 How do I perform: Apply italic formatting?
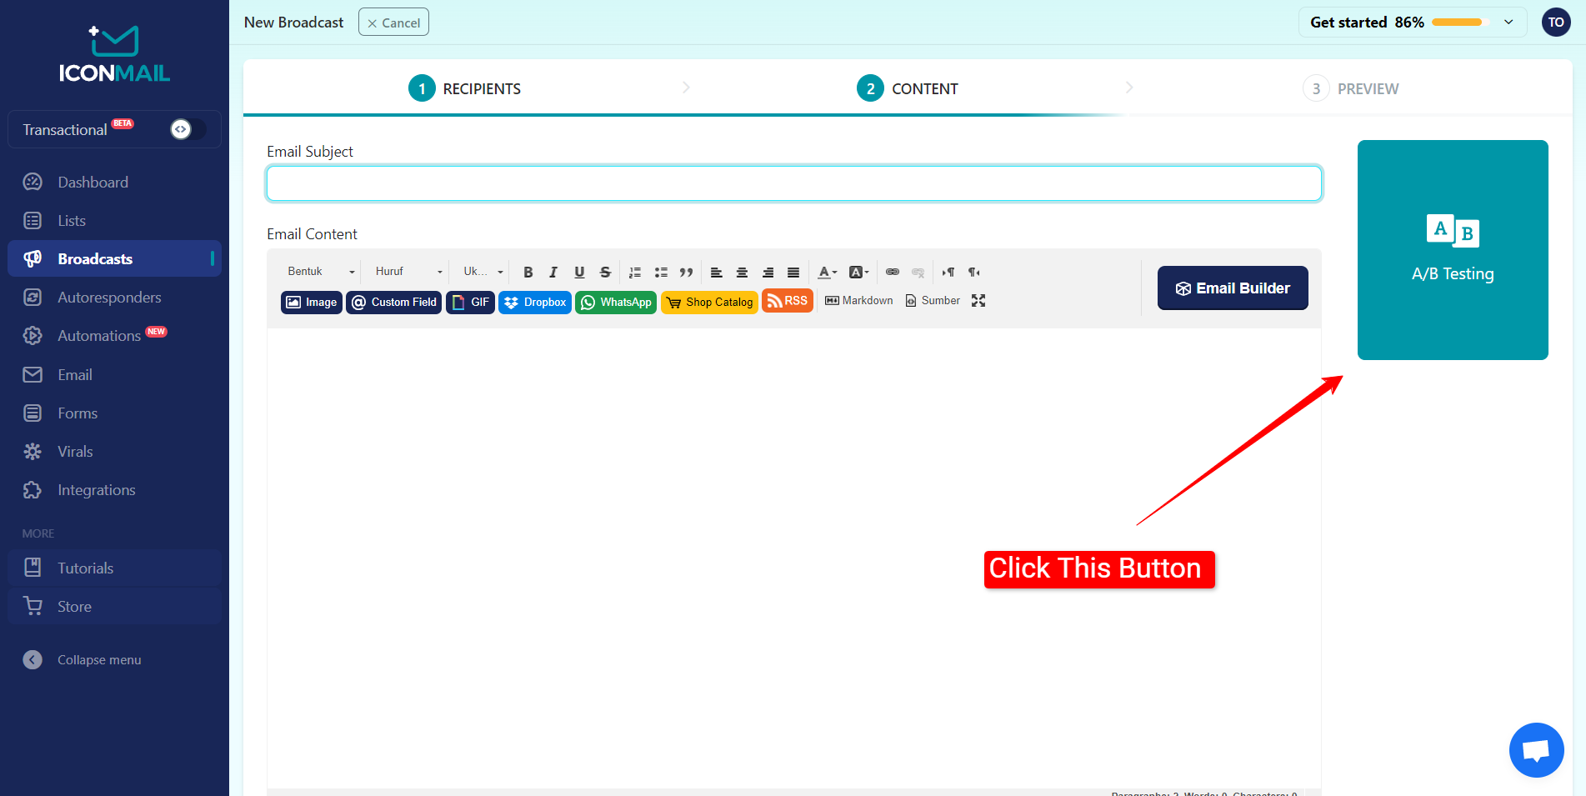pos(553,272)
